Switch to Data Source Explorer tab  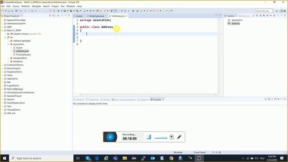tap(124, 99)
